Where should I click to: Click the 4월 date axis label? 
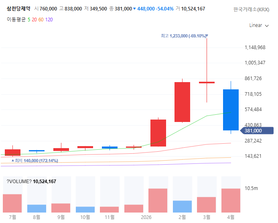pyautogui.click(x=231, y=217)
